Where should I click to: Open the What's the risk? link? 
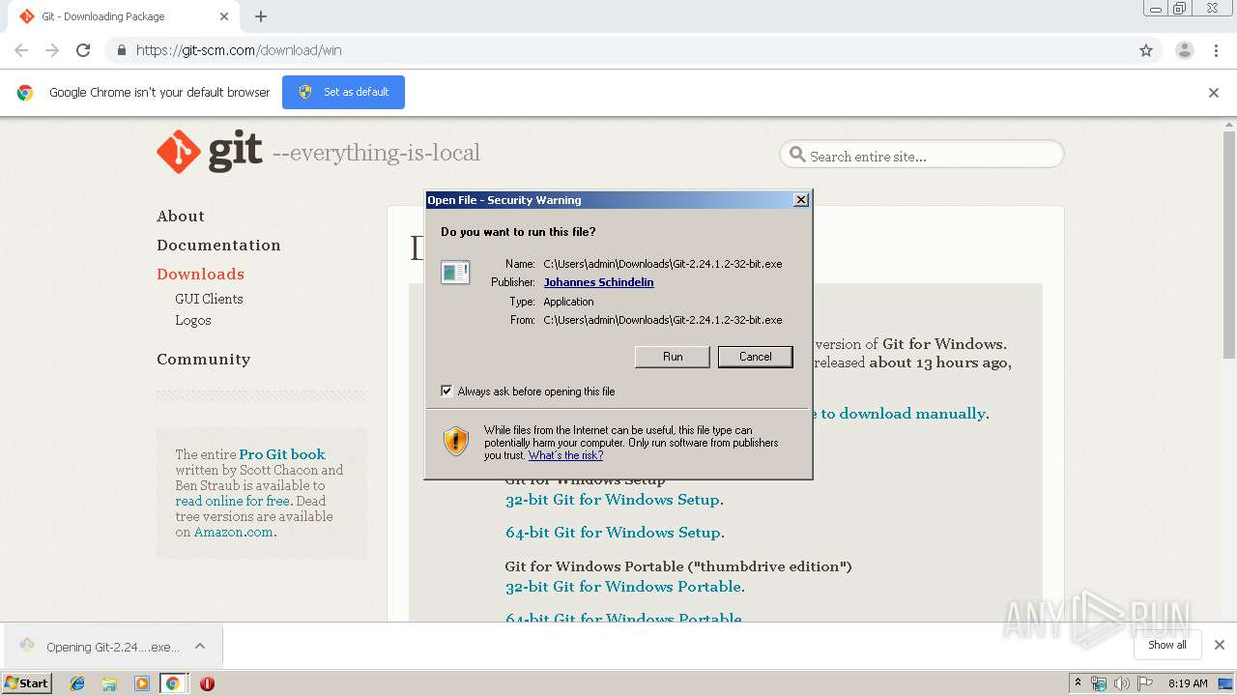pos(565,455)
